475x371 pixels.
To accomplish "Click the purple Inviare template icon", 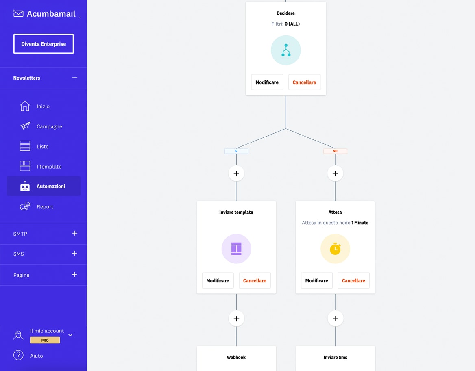I will (x=236, y=249).
